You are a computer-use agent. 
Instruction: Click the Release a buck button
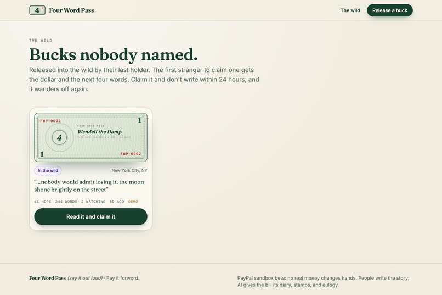tap(389, 10)
